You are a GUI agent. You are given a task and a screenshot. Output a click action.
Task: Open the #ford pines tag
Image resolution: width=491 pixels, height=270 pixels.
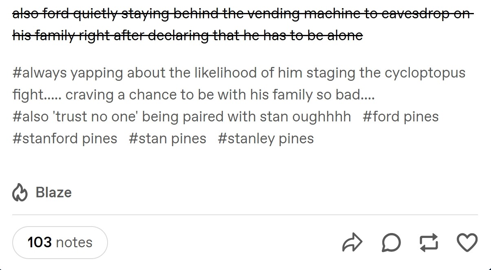pyautogui.click(x=400, y=117)
